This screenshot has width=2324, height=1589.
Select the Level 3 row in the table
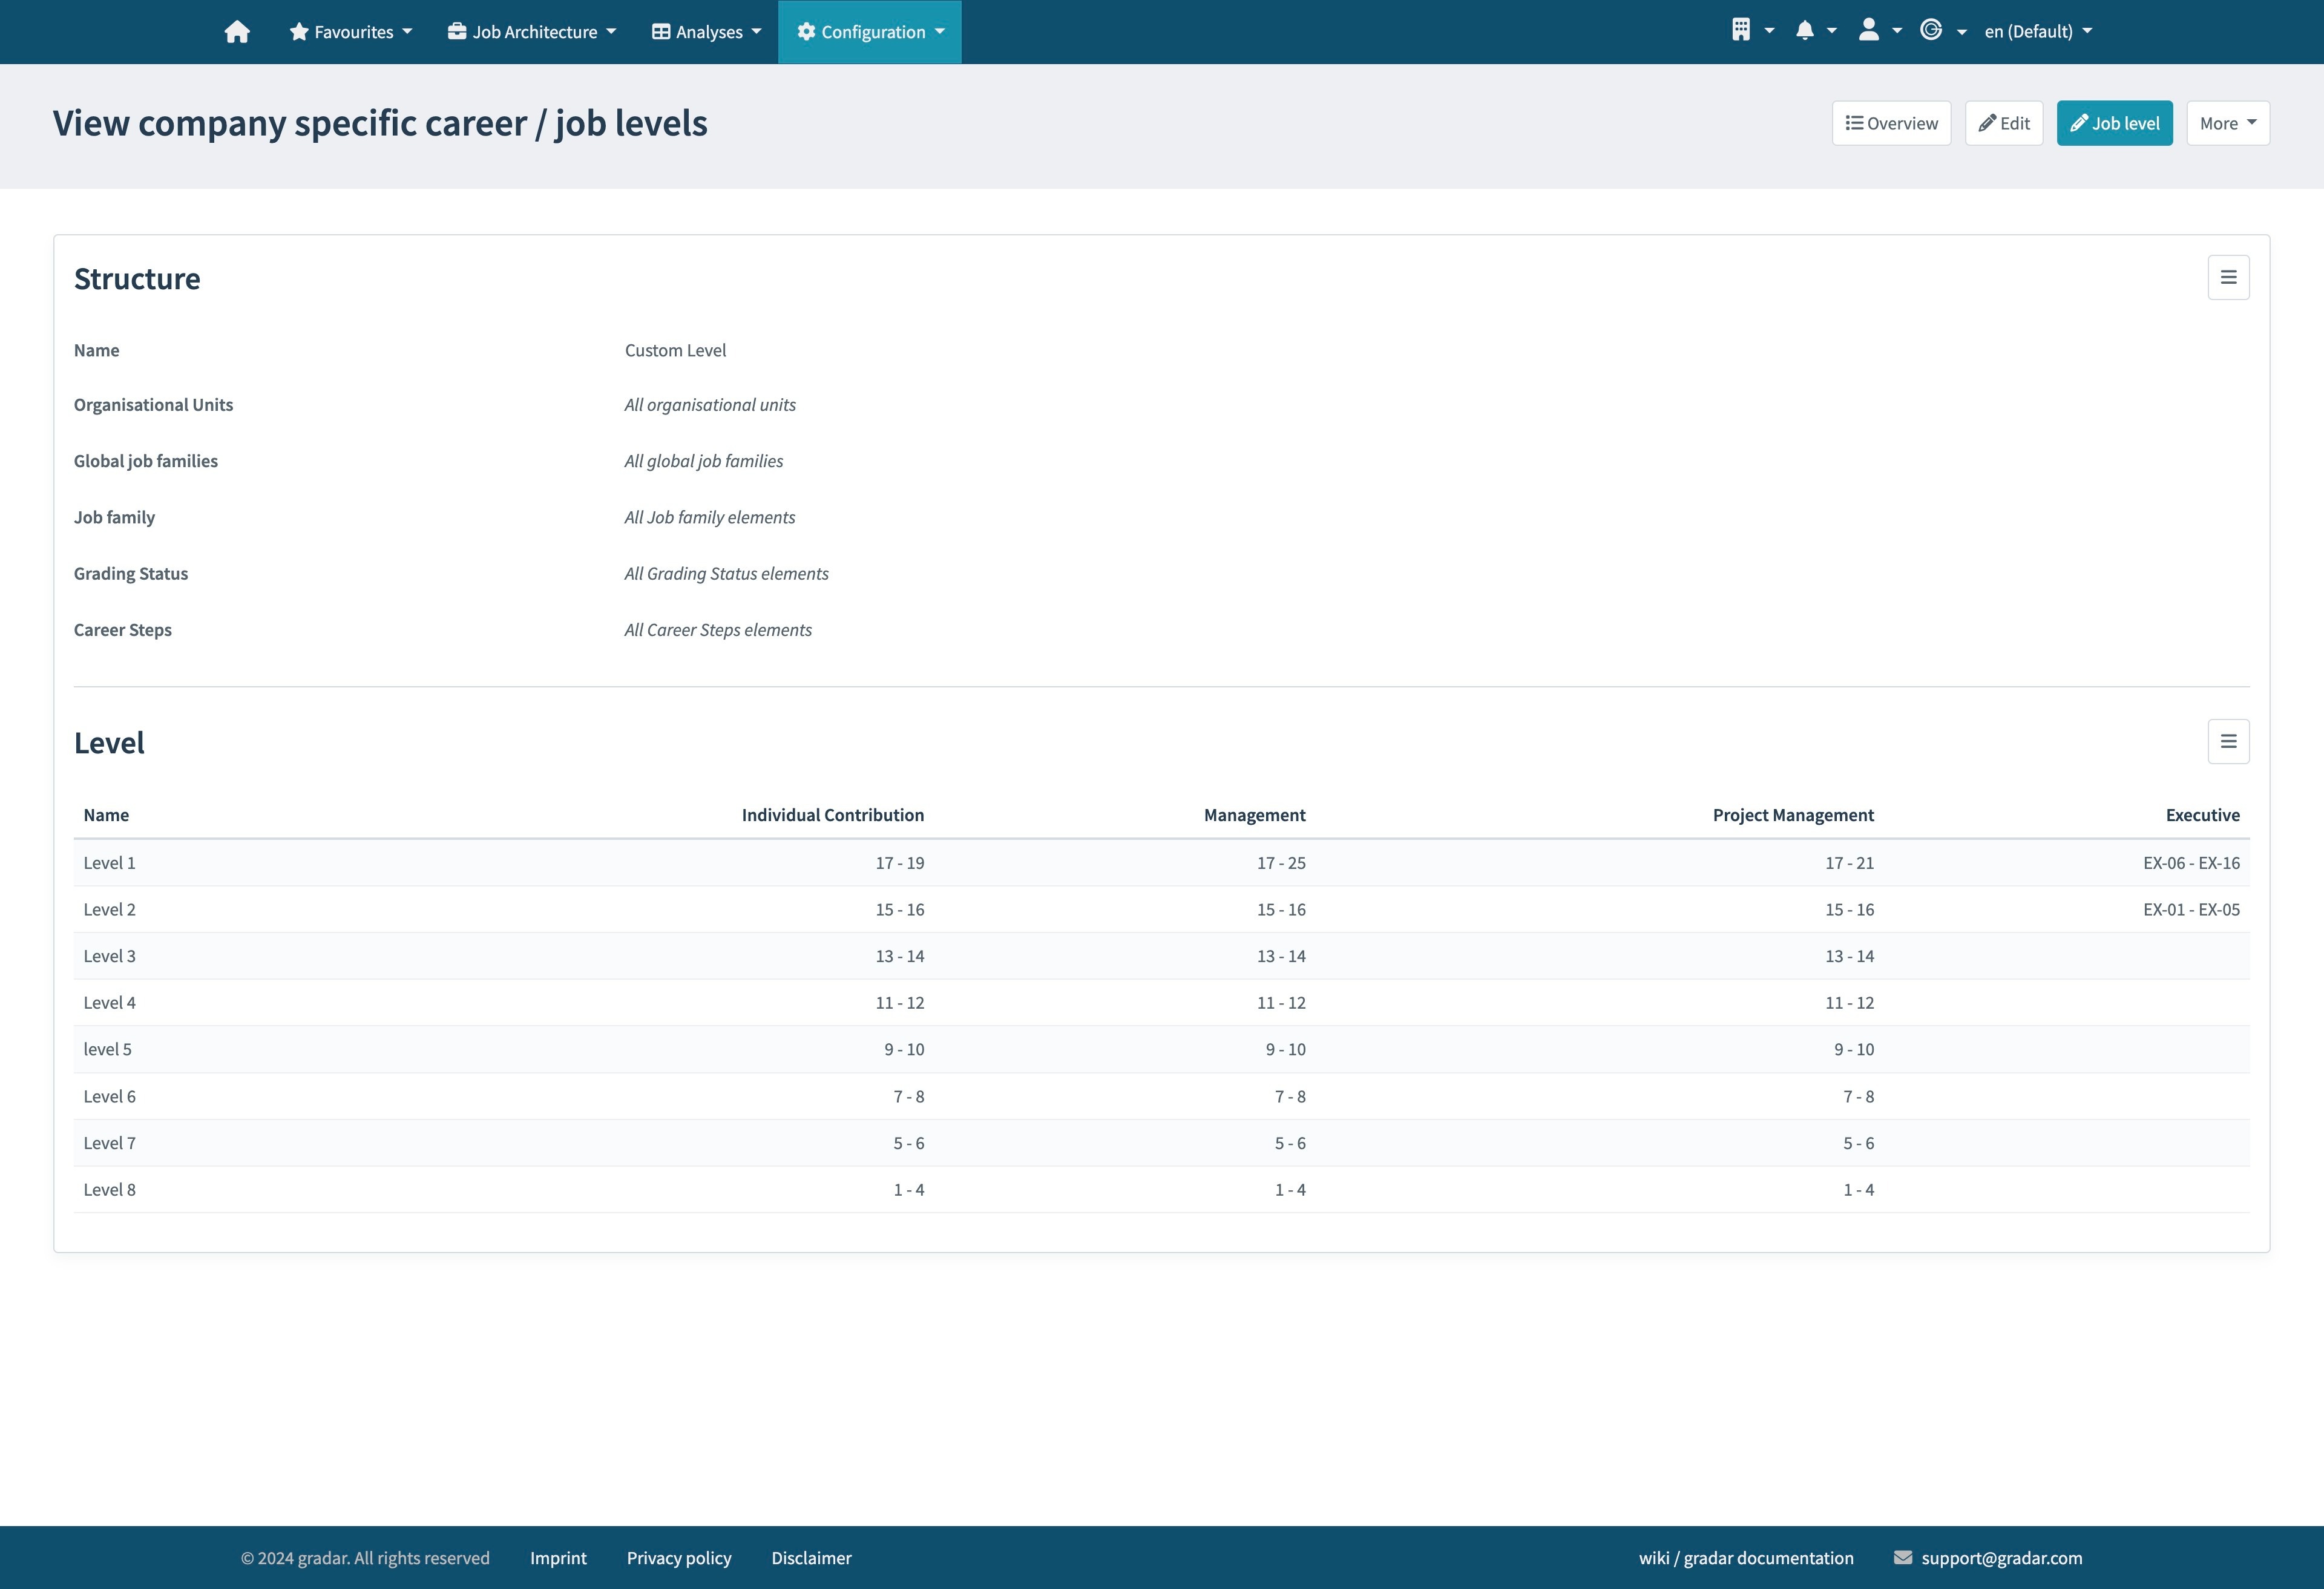coord(110,955)
